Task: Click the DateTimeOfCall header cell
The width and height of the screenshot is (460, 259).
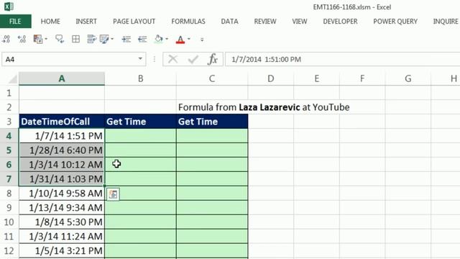Action: click(62, 122)
